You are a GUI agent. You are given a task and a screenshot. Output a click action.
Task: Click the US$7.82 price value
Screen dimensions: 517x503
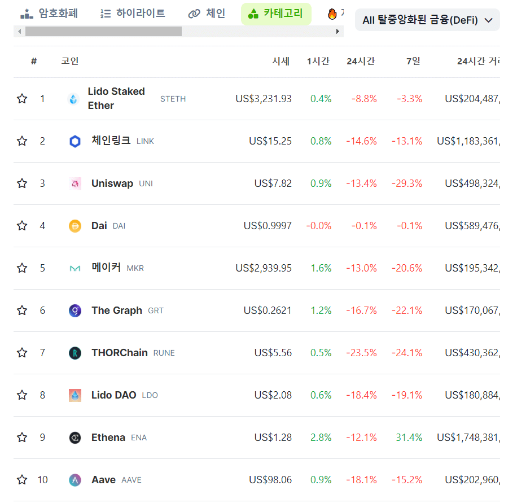pyautogui.click(x=273, y=183)
